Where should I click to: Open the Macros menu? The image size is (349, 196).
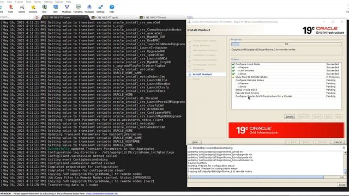click(x=59, y=2)
